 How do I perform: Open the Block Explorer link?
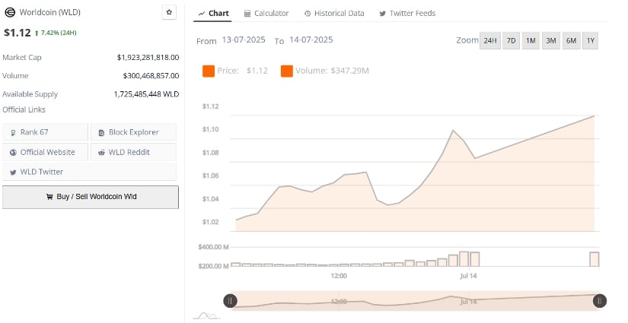[133, 132]
